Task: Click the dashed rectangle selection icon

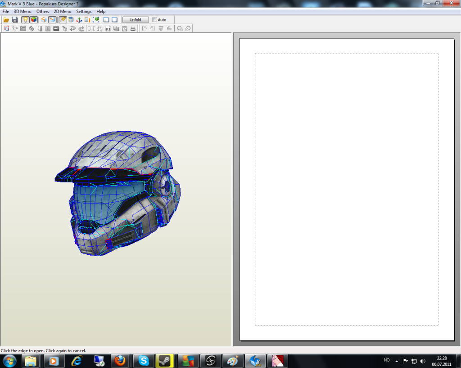Action: tap(91, 28)
